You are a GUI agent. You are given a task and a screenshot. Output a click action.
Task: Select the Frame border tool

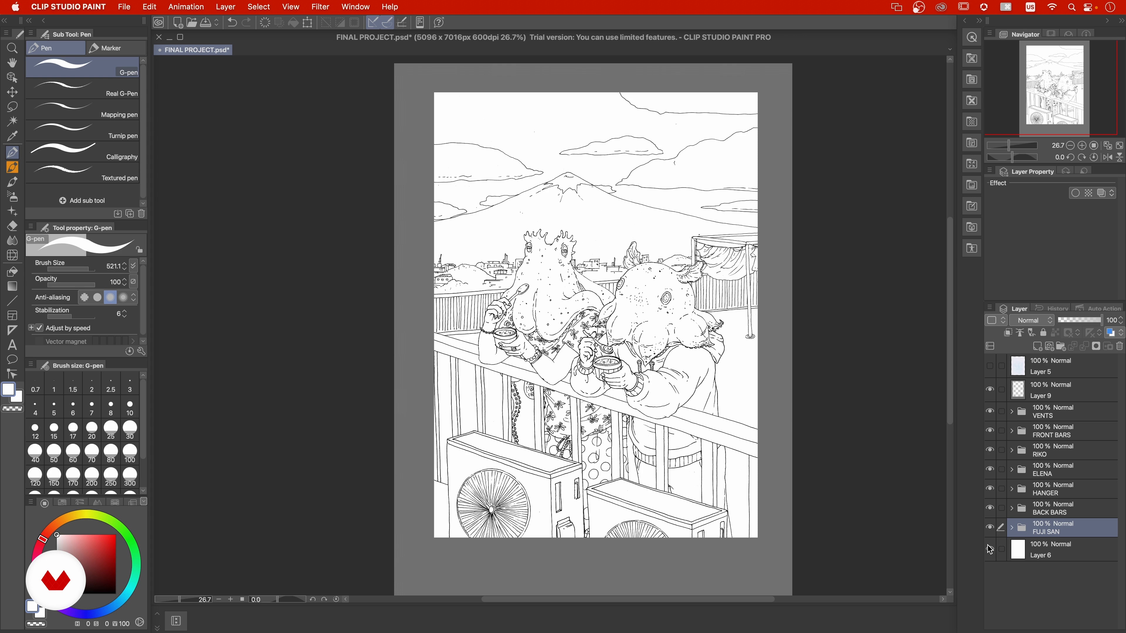[12, 315]
